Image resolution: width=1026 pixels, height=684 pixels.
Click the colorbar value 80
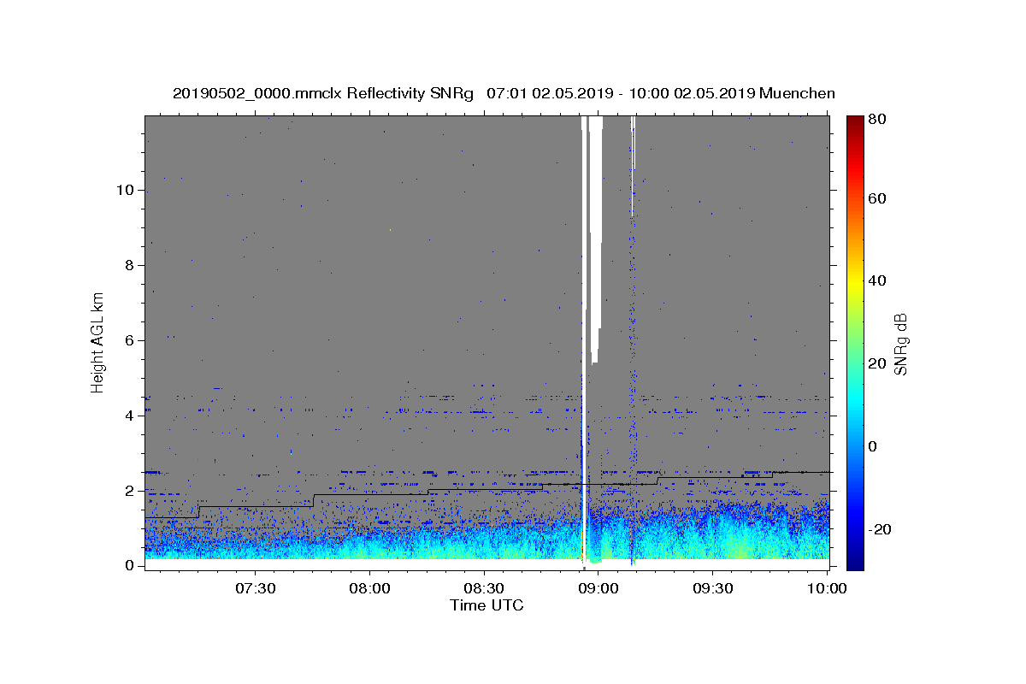[x=877, y=120]
